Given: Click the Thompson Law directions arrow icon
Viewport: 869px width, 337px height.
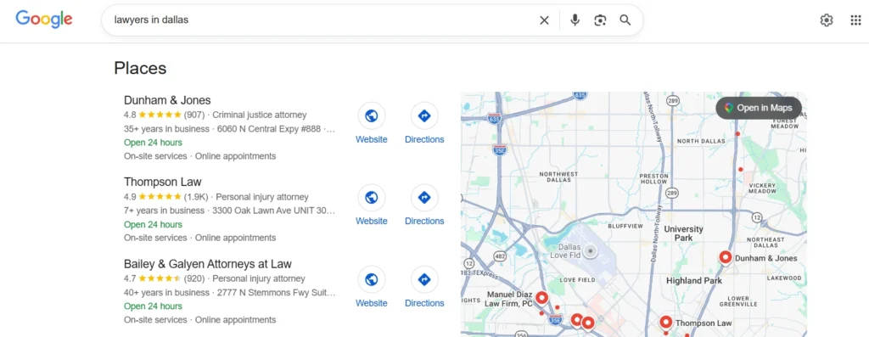Looking at the screenshot, I should pos(424,197).
